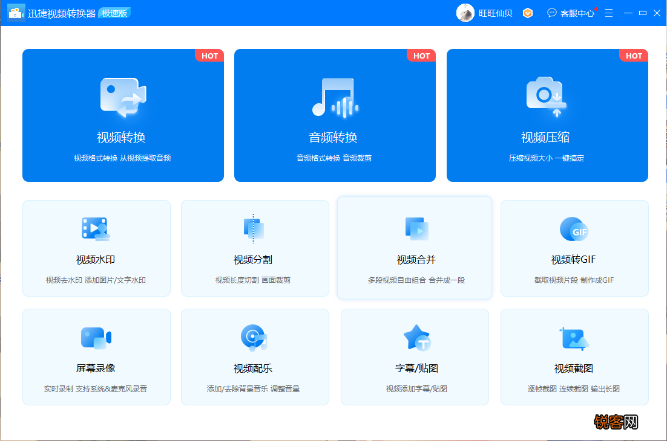Click the HOT tag on 视频转换
The width and height of the screenshot is (667, 441).
pos(209,56)
